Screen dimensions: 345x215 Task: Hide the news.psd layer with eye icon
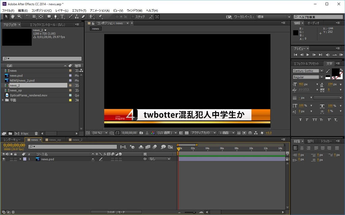3,159
